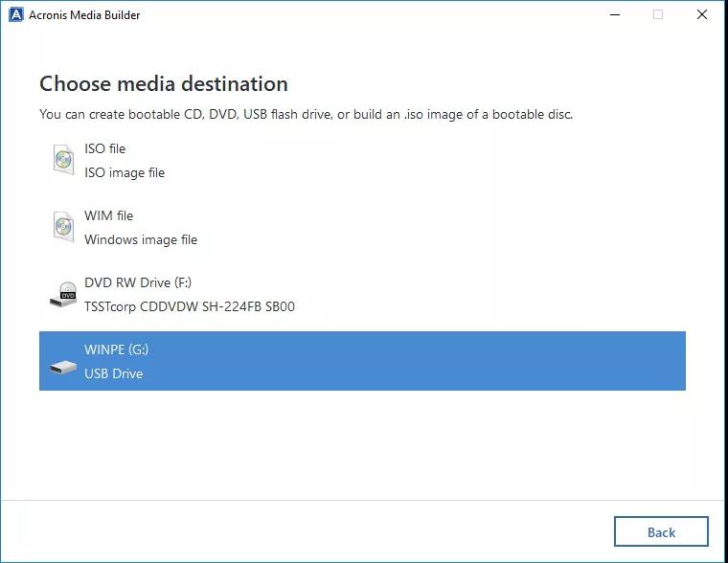Click the "Choose media destination" heading
Screen dimensions: 728x563
click(164, 83)
